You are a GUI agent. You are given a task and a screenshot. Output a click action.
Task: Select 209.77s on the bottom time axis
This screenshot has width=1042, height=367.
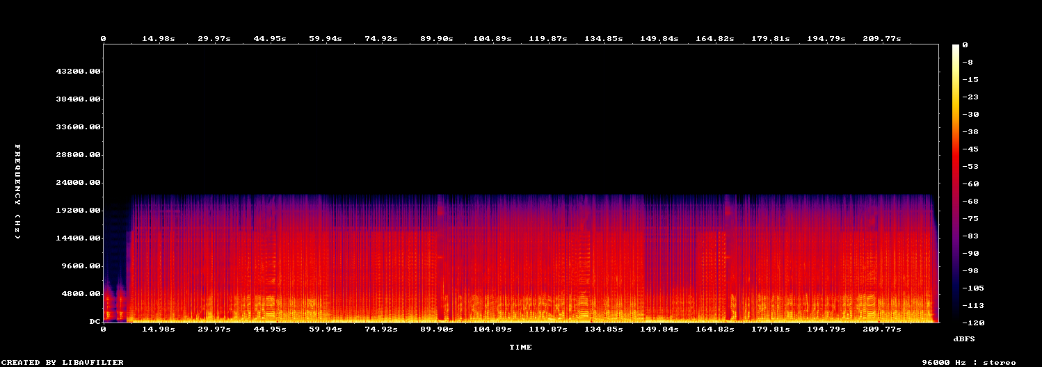click(x=882, y=329)
